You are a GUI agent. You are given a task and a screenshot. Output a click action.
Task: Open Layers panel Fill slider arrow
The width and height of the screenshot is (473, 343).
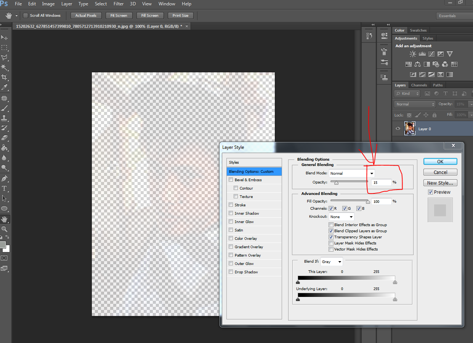click(470, 115)
